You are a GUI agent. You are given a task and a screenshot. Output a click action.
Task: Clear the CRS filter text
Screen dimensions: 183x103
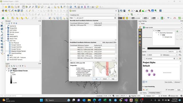point(115,18)
